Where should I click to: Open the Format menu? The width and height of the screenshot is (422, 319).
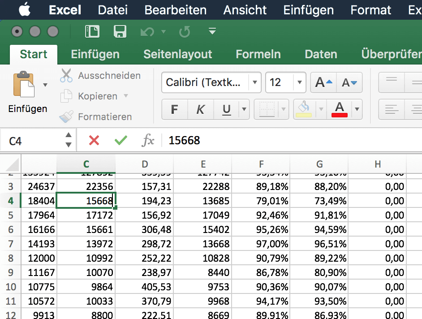click(x=370, y=10)
